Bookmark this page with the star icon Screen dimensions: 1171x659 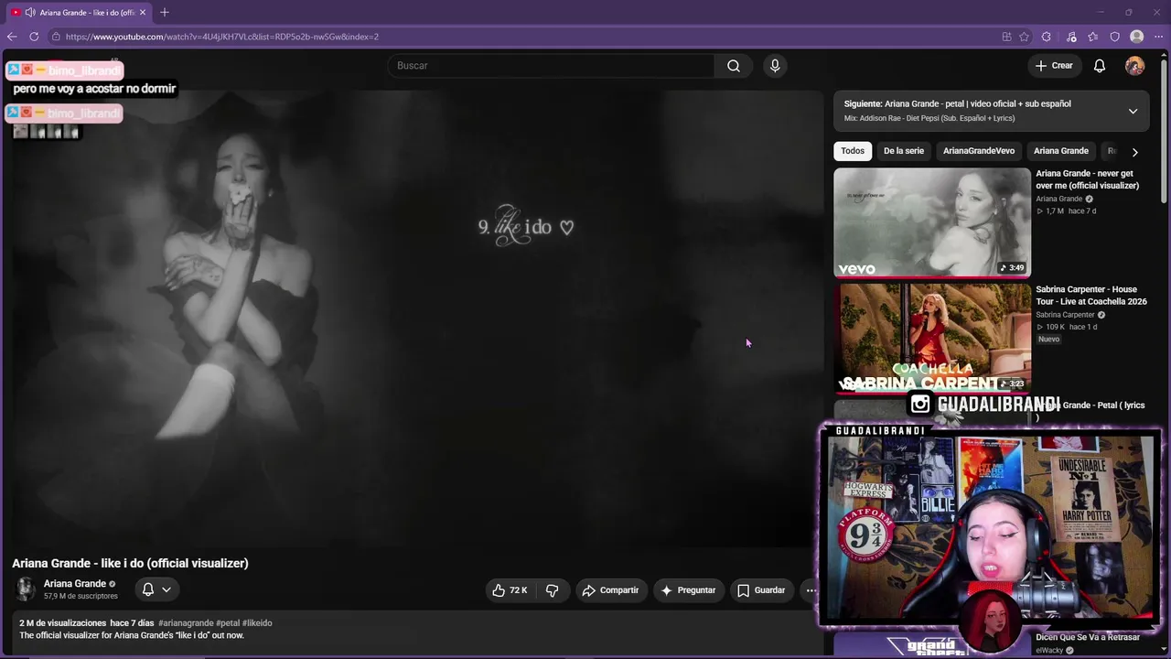[x=1025, y=37]
